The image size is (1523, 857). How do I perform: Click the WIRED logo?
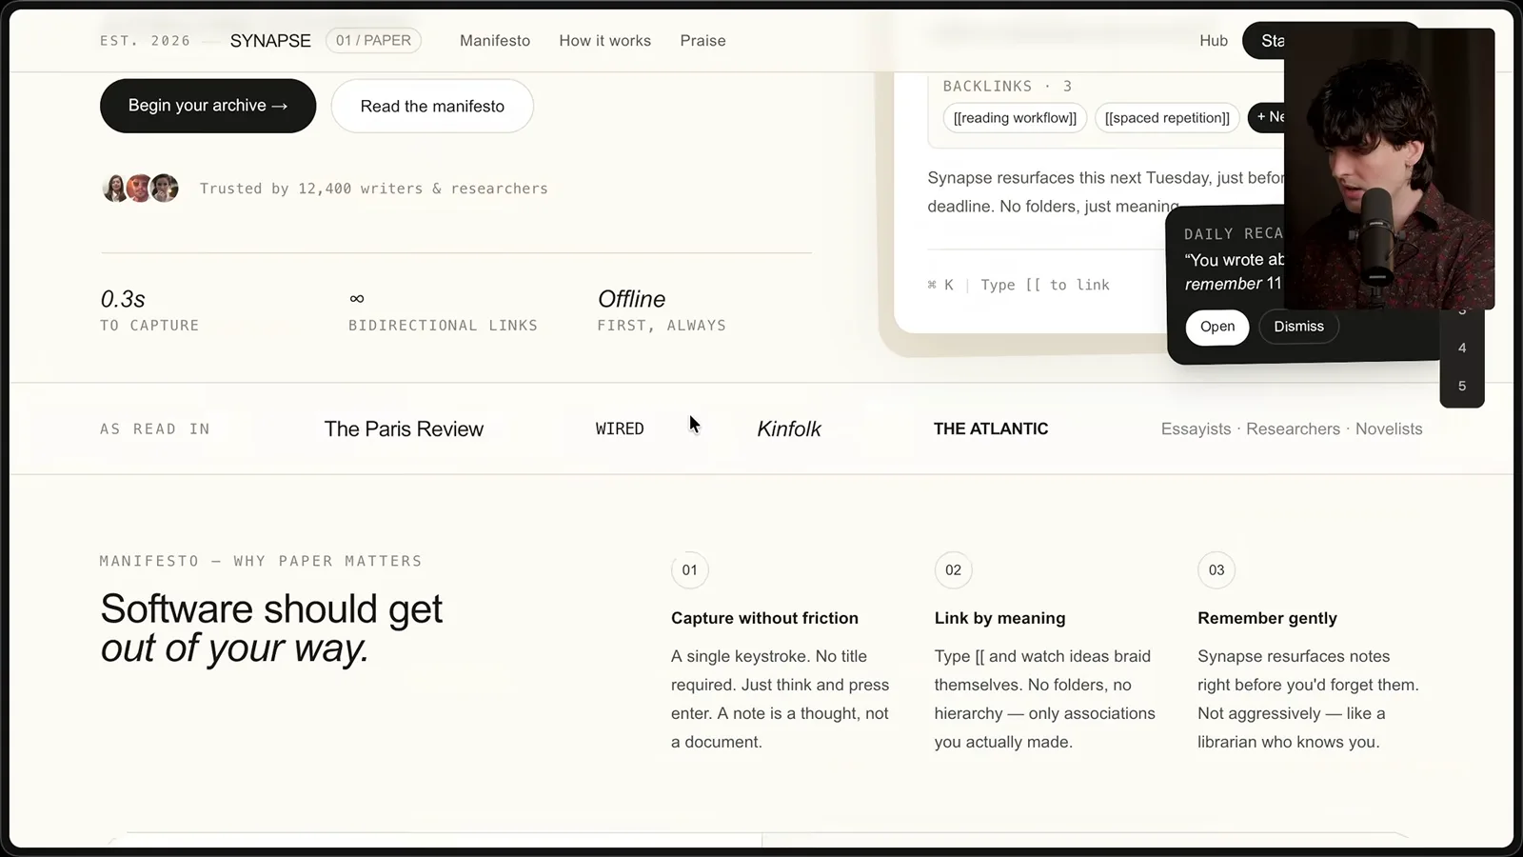620,429
